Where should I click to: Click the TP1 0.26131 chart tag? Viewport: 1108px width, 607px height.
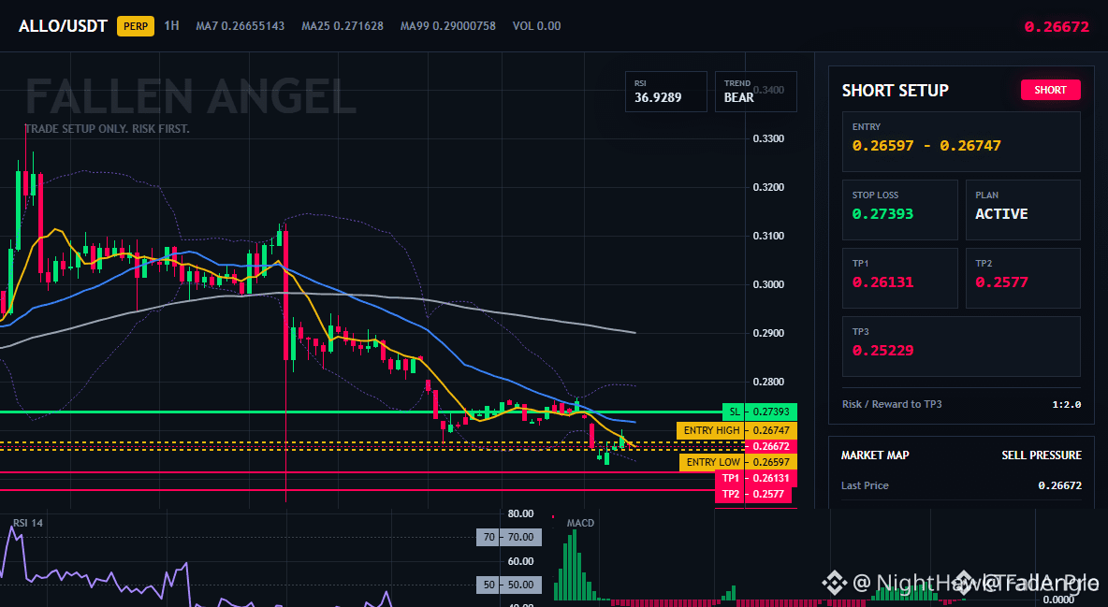(x=756, y=478)
